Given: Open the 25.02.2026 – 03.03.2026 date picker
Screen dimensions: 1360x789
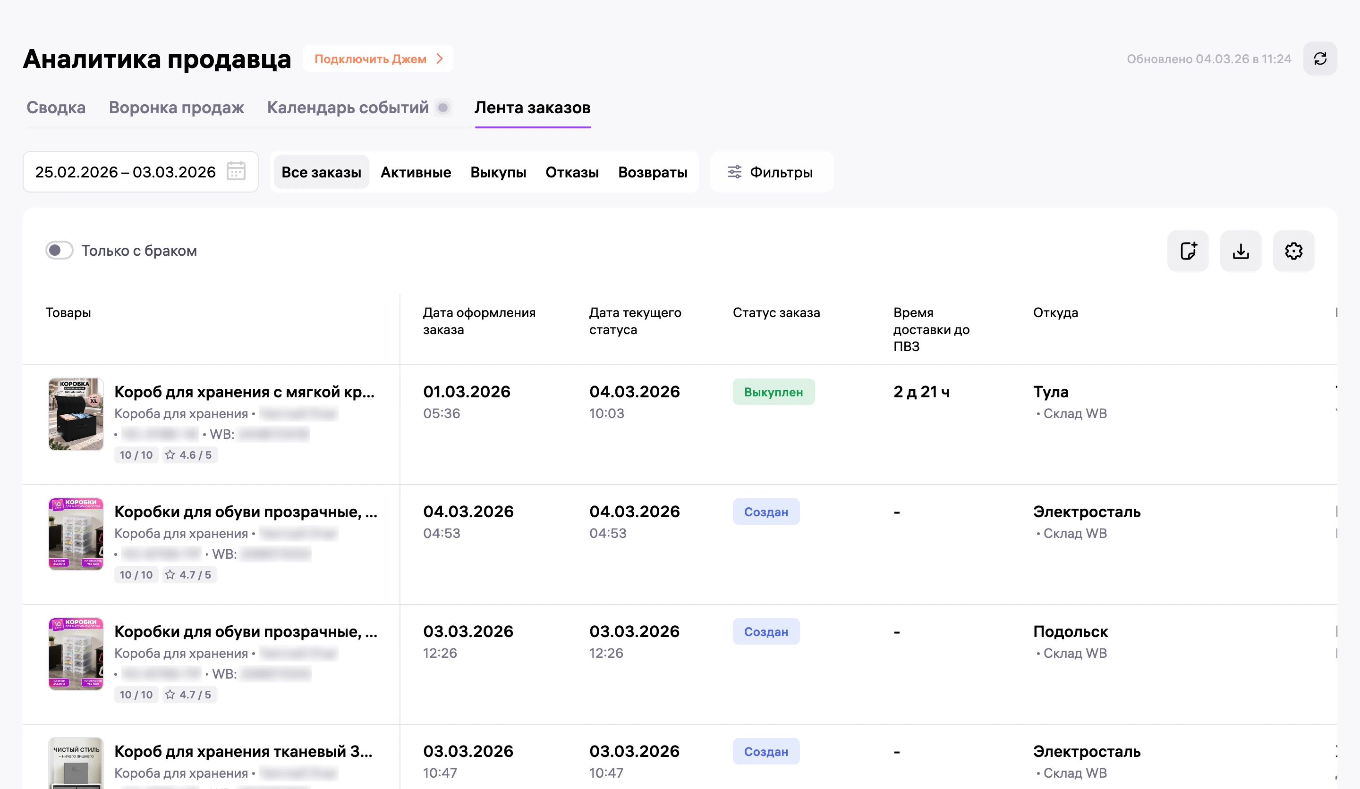Looking at the screenshot, I should point(140,172).
